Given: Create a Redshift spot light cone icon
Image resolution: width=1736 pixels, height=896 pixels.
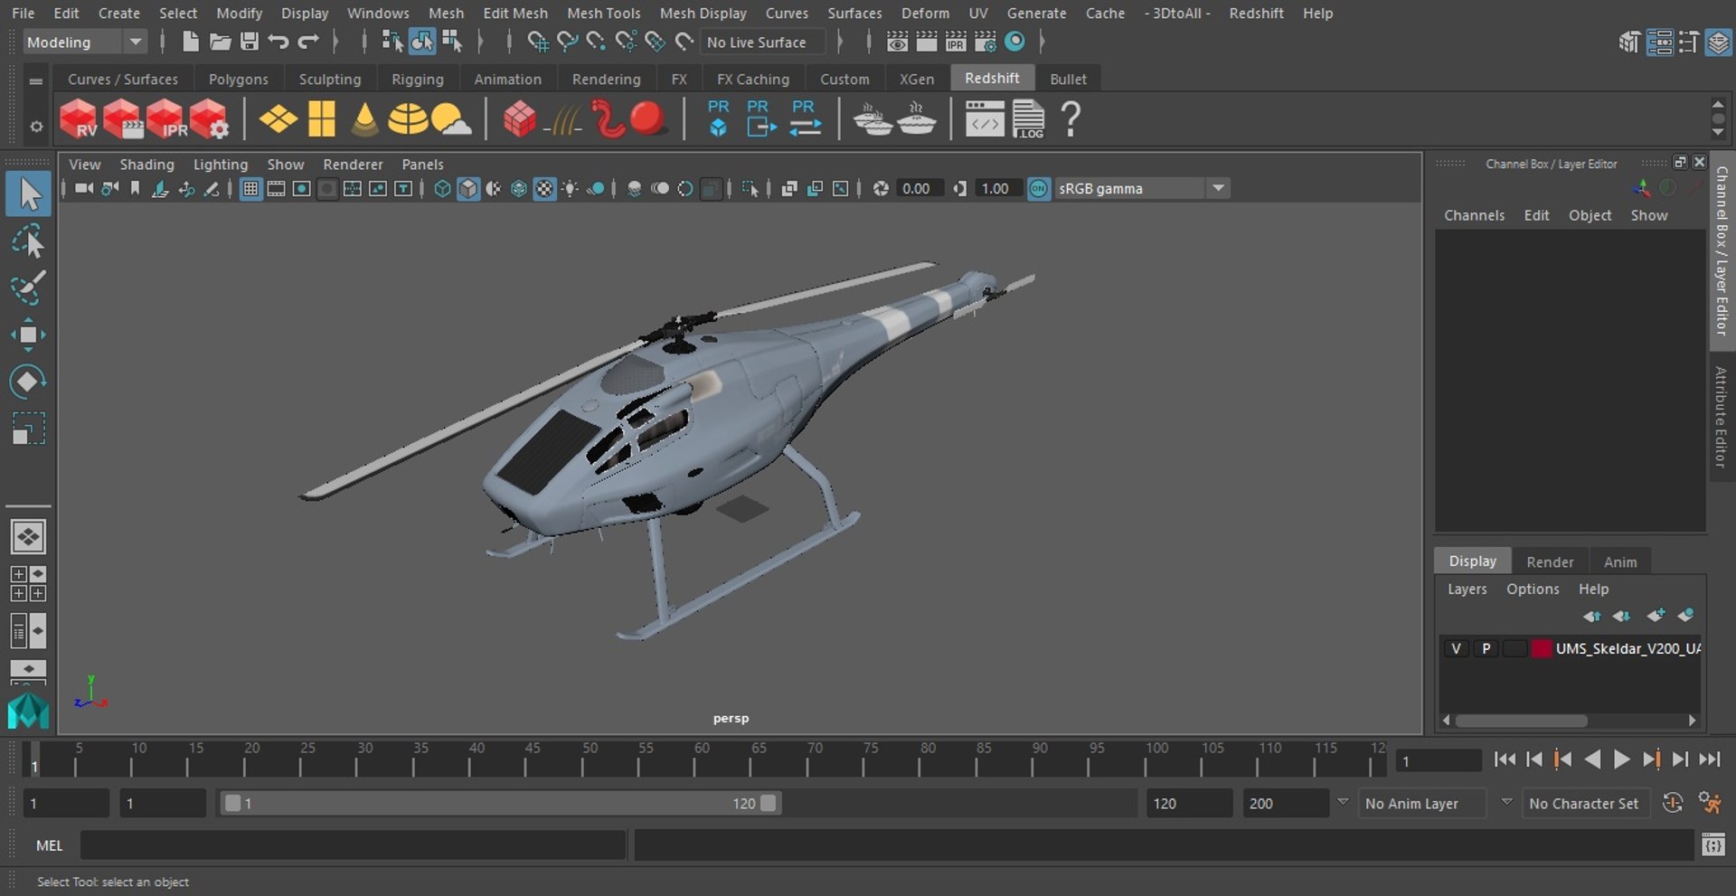Looking at the screenshot, I should point(364,119).
